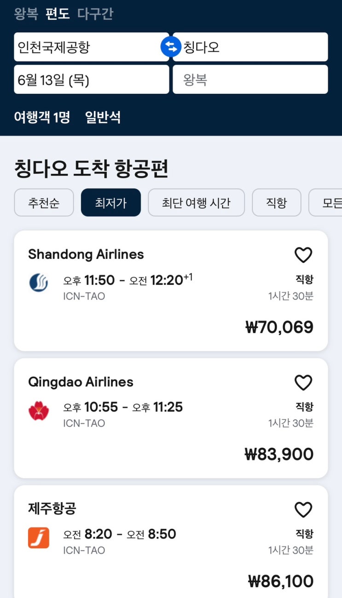Switch to 왕복 trip type tab
The height and width of the screenshot is (598, 342).
point(26,14)
